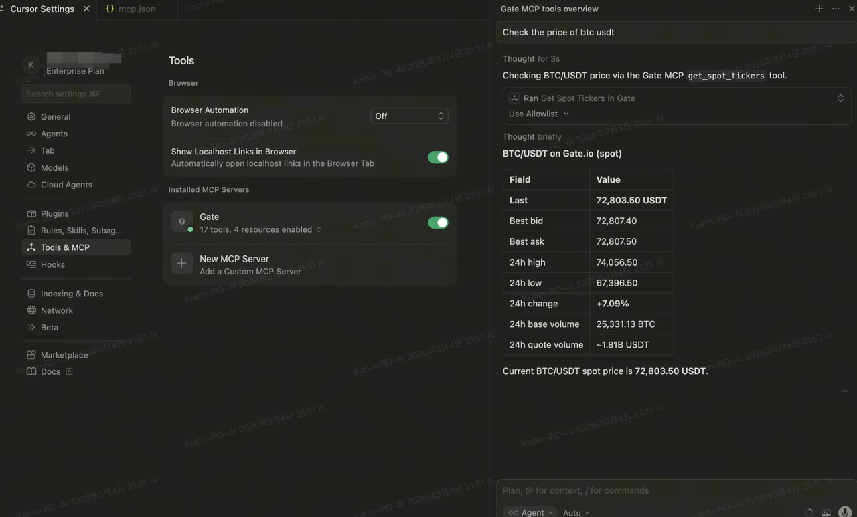Go to Indexing & Docs settings
Screen dimensions: 857x517
72,293
